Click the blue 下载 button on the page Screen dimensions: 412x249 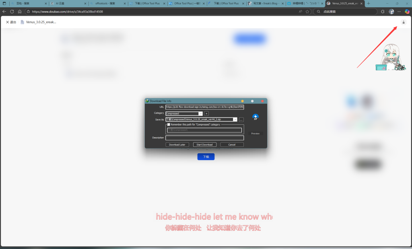[x=206, y=156]
